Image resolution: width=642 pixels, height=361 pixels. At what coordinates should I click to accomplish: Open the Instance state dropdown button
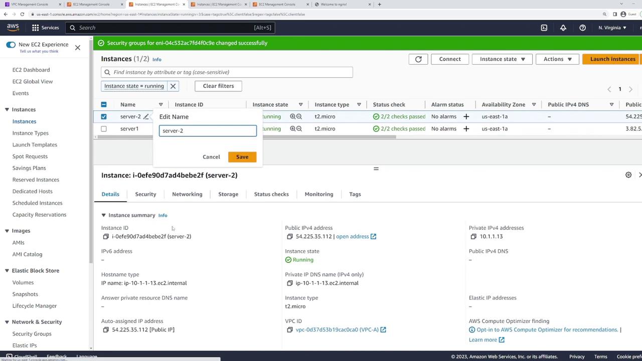(x=502, y=59)
